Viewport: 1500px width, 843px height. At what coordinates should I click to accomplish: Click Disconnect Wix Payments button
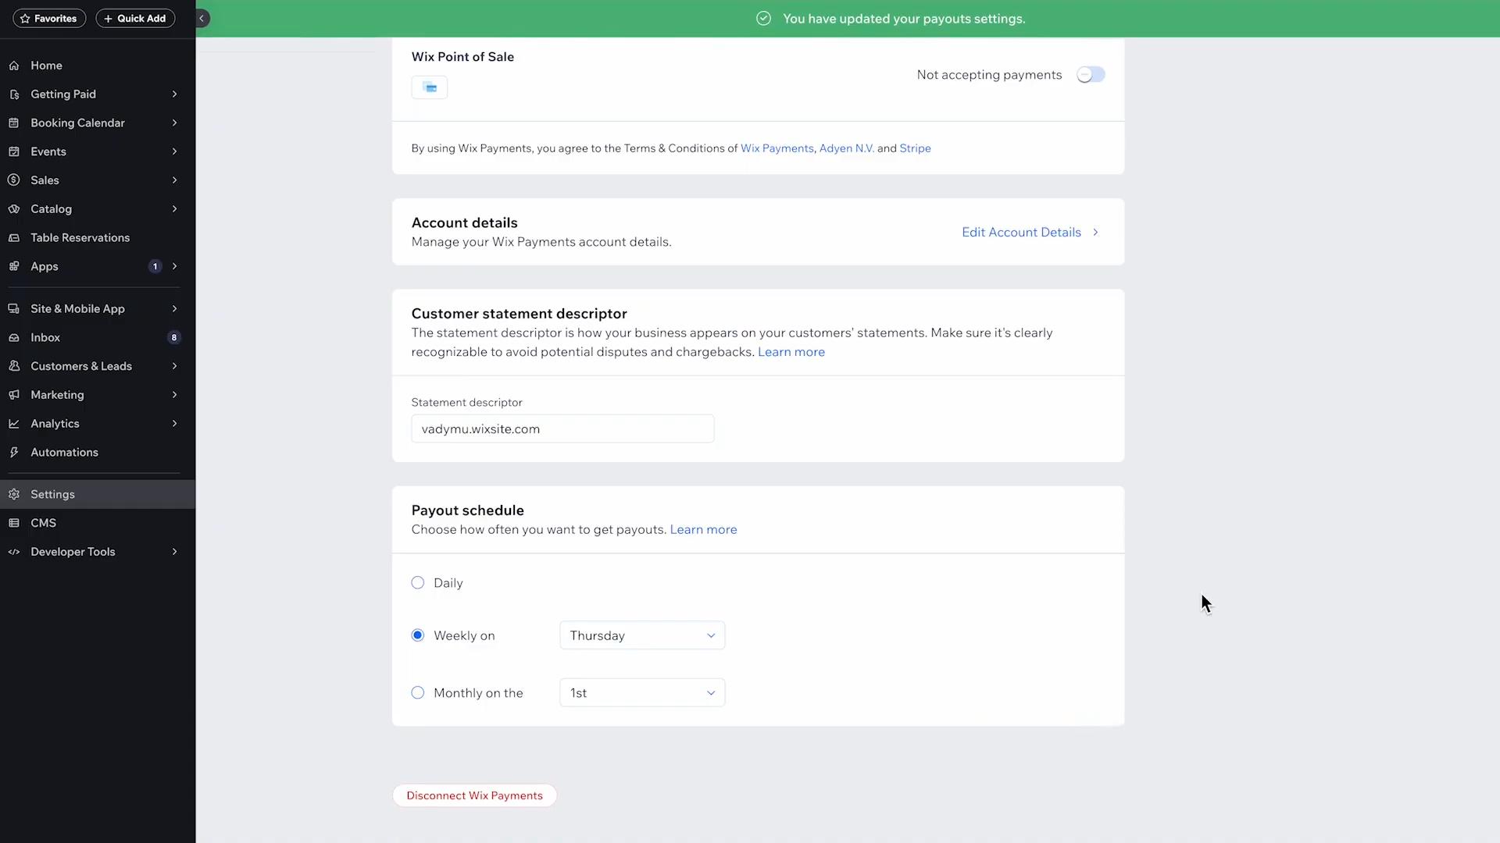(x=474, y=795)
